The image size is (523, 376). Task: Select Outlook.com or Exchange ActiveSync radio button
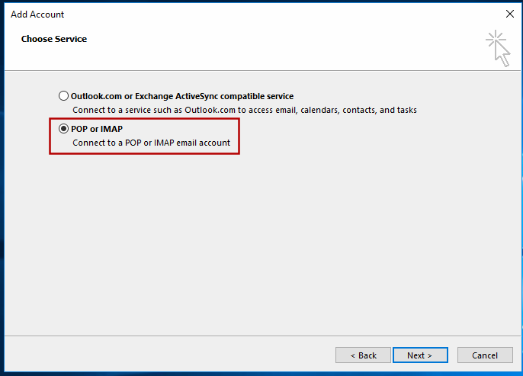pyautogui.click(x=63, y=96)
